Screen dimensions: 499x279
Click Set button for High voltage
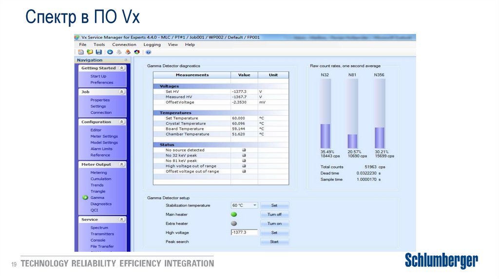tap(275, 232)
